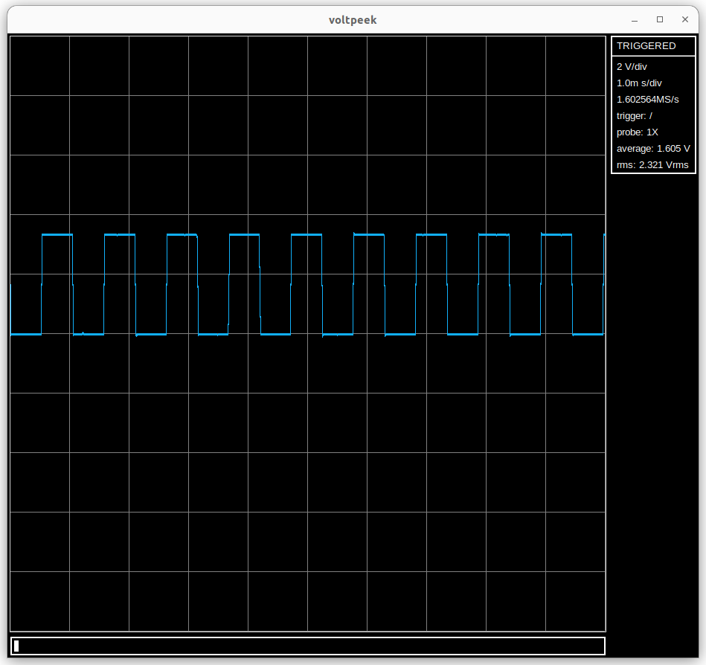The image size is (706, 665).
Task: Click the bottom-left grid cell of the display
Action: (x=39, y=601)
